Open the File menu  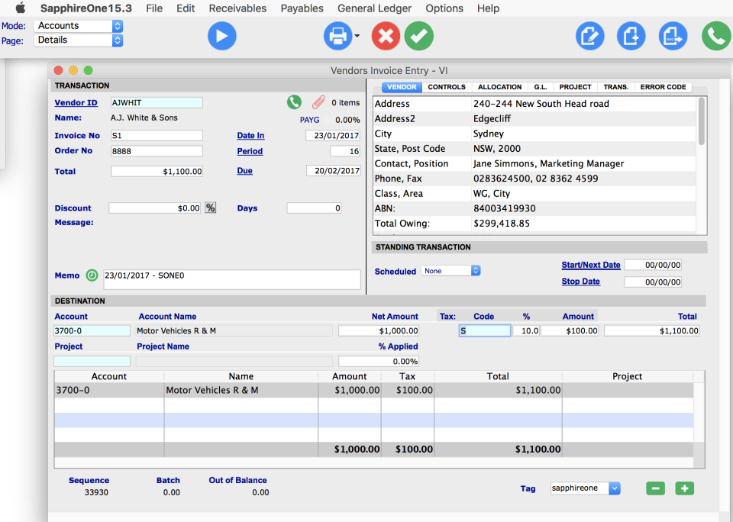154,8
